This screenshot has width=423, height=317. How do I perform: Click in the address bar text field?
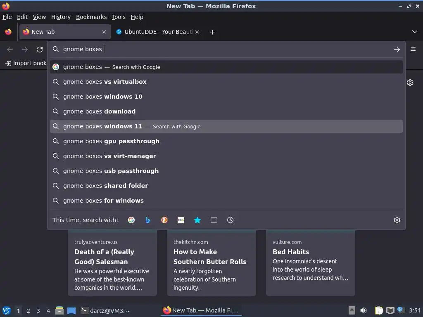[227, 49]
